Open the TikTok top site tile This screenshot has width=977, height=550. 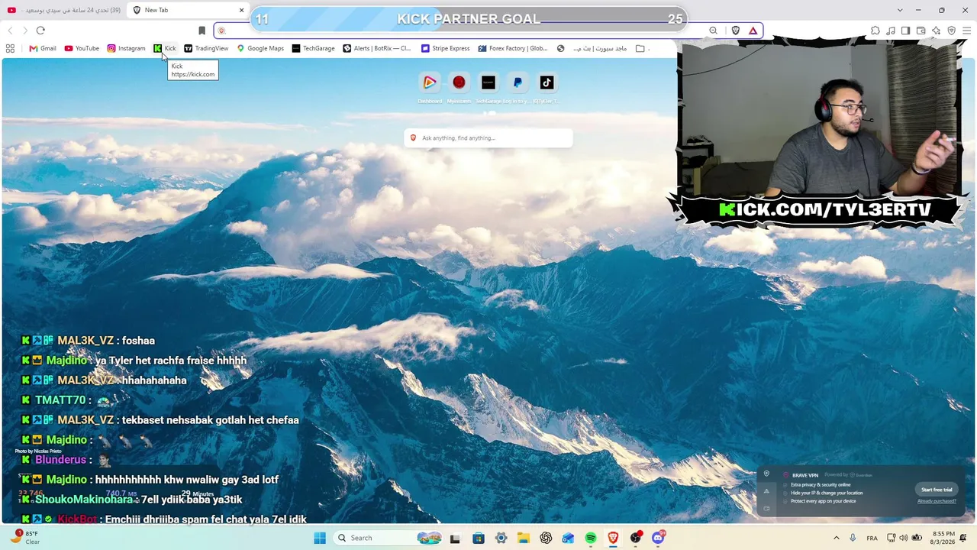click(x=547, y=82)
